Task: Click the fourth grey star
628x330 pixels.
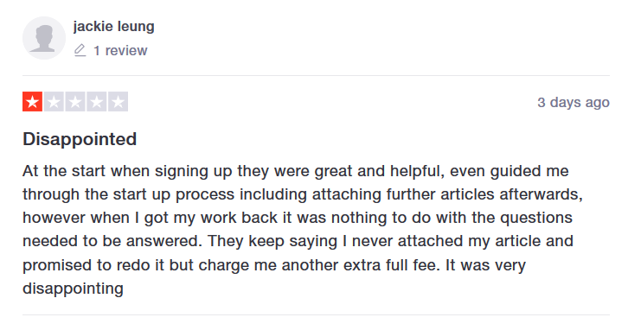Action: click(97, 102)
